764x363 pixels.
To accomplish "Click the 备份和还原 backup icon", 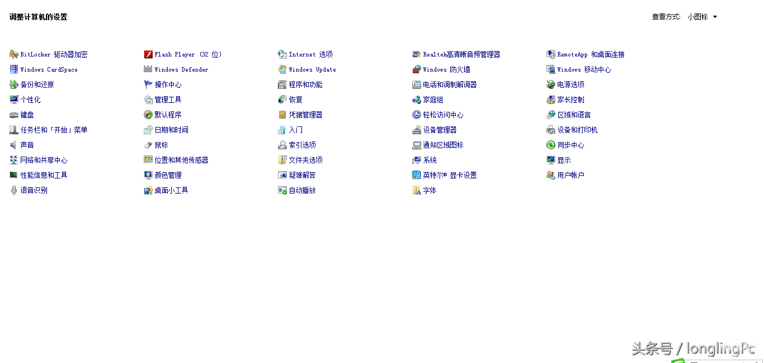I will 14,84.
